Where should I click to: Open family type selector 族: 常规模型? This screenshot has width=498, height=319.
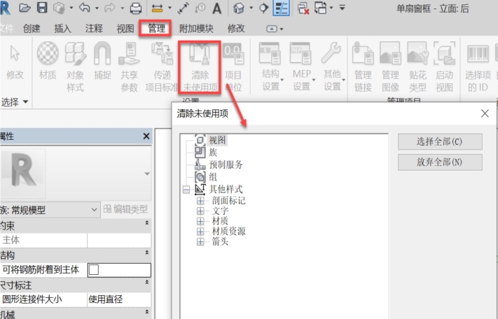tap(49, 210)
